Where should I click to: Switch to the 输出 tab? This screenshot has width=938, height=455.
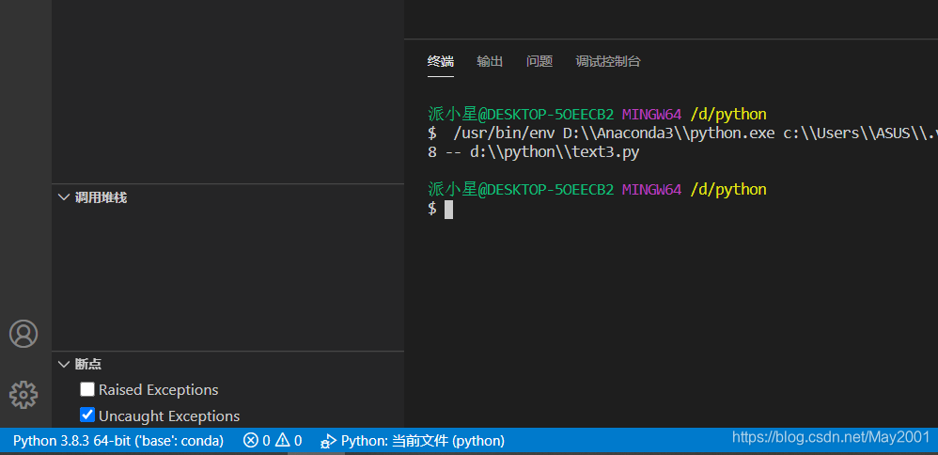490,61
